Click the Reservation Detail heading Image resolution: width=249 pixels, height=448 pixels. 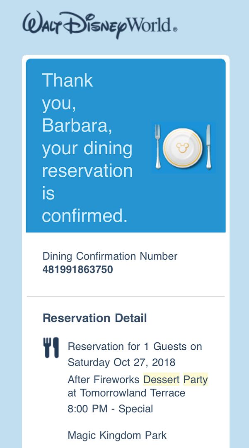click(x=94, y=318)
